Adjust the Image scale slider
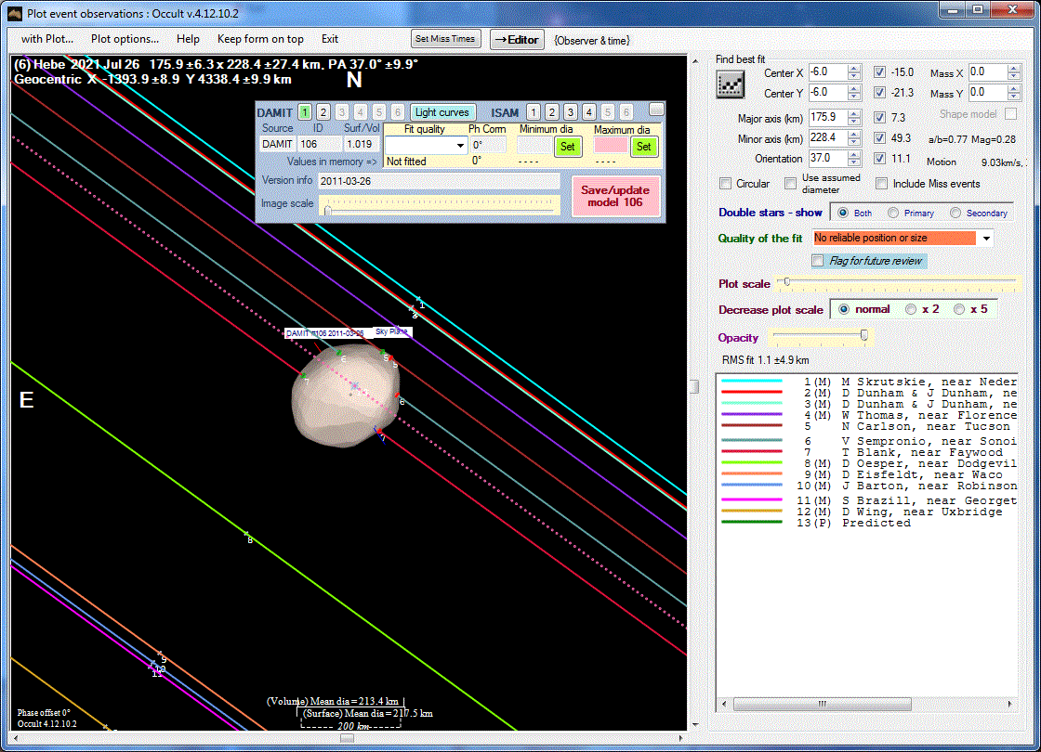Image resolution: width=1041 pixels, height=752 pixels. [x=326, y=210]
